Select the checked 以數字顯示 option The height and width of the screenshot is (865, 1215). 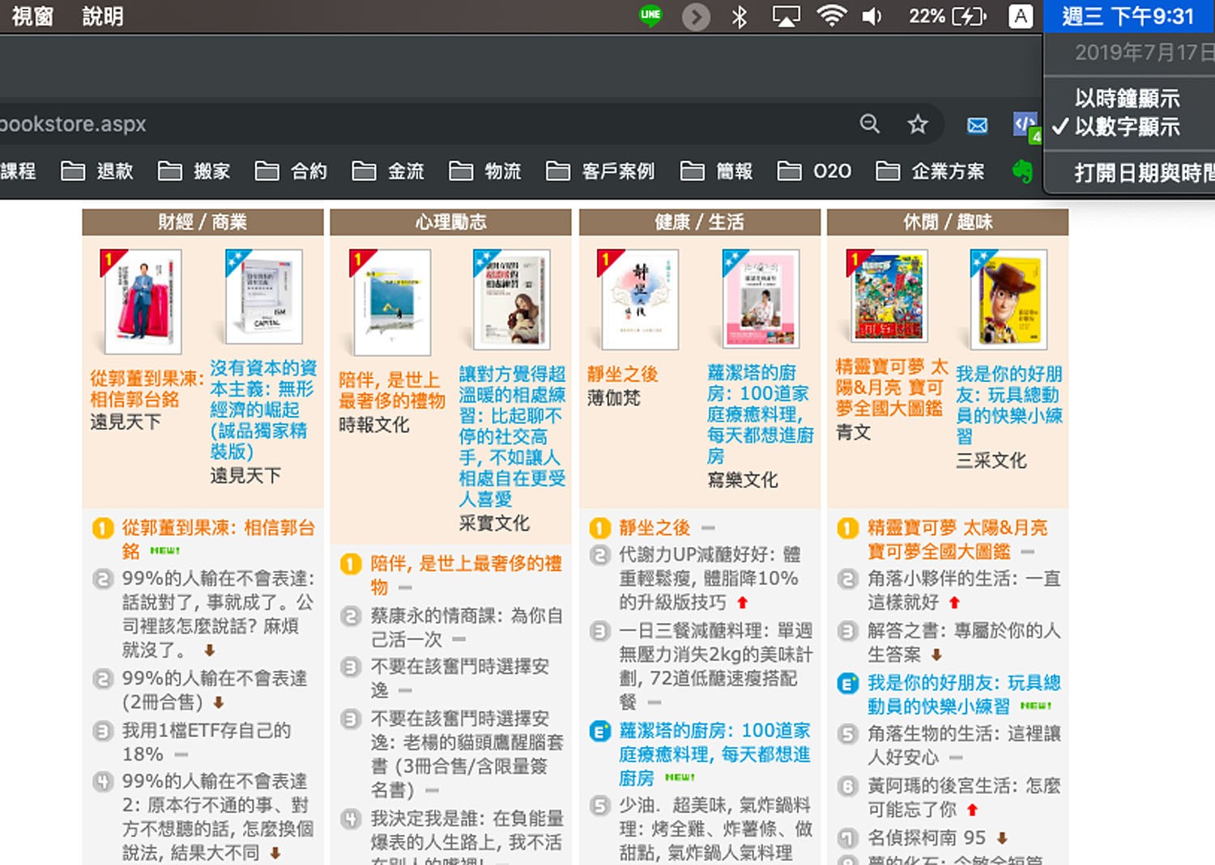pos(1128,127)
